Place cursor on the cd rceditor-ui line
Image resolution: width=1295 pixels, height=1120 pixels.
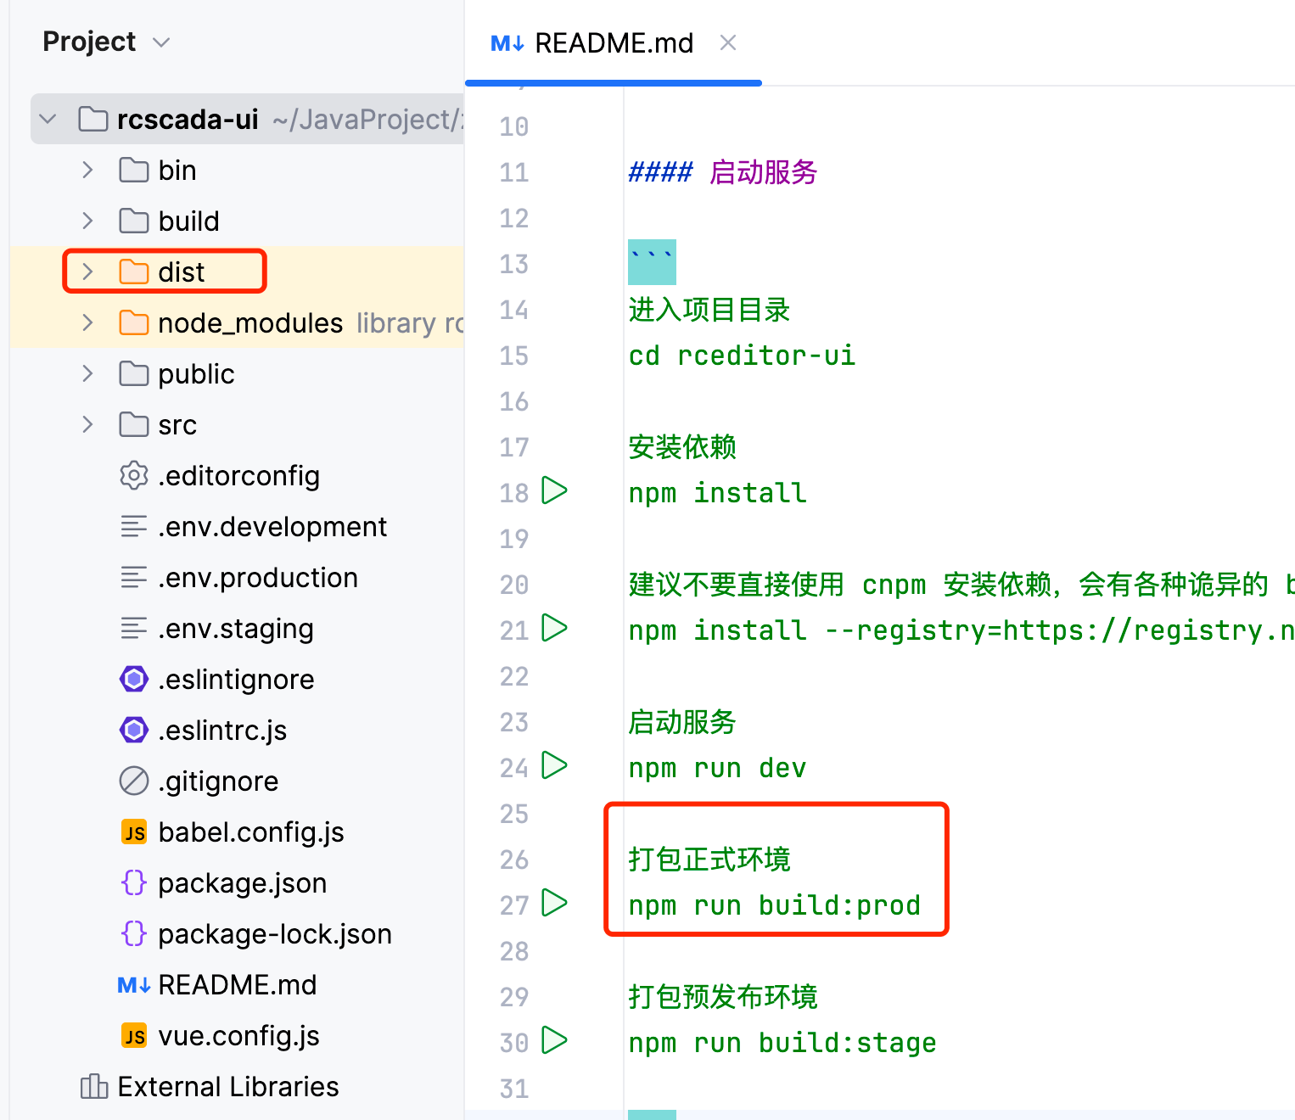click(x=742, y=356)
